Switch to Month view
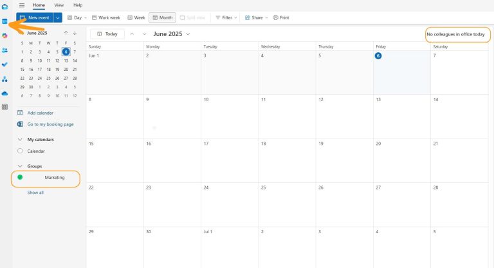494x268 pixels. 163,17
